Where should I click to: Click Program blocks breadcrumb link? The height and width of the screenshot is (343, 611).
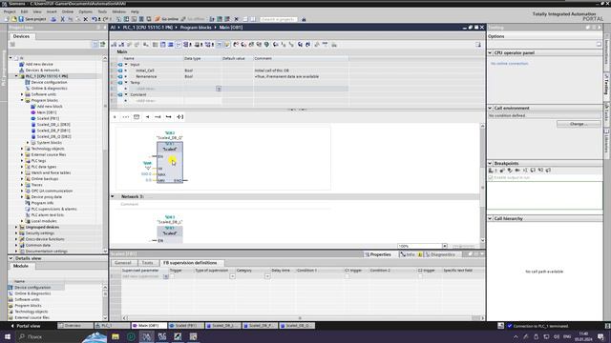[195, 28]
